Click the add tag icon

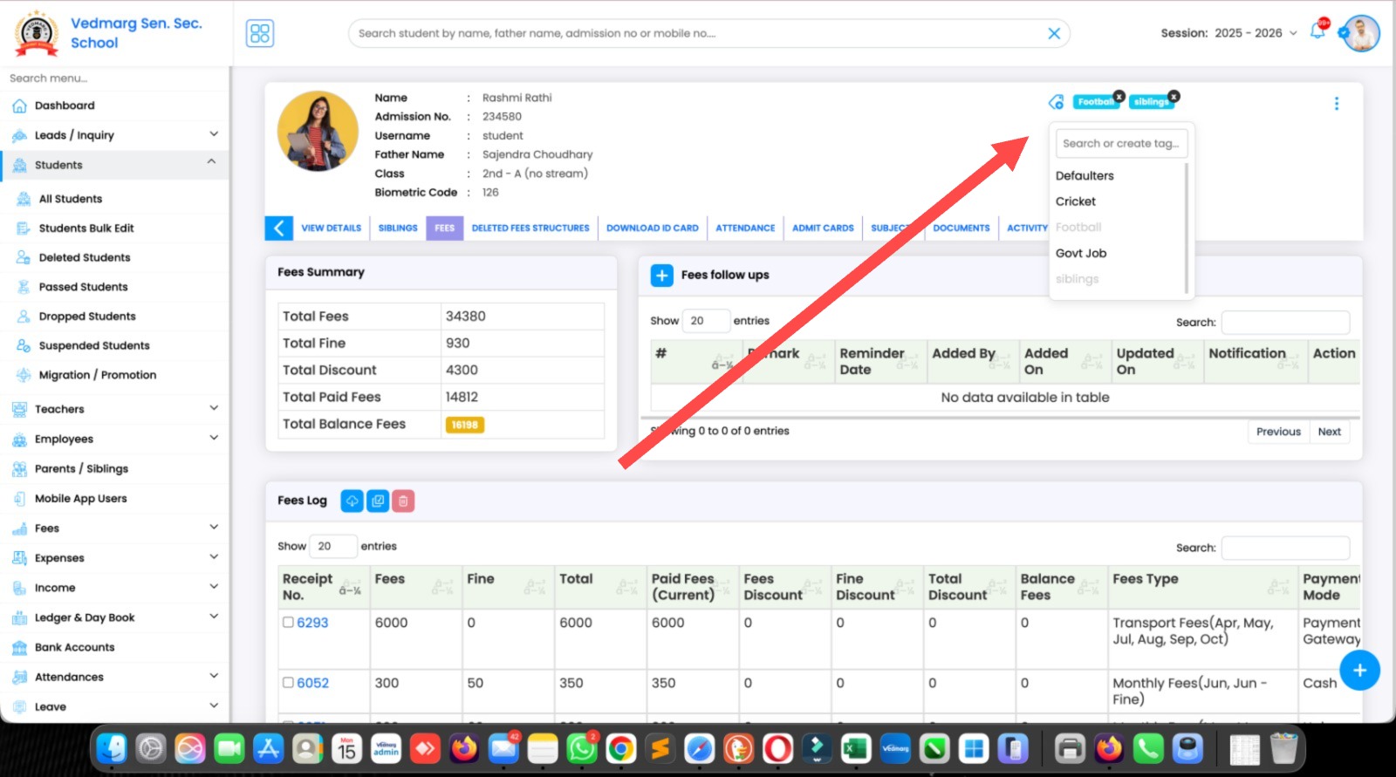pos(1056,102)
